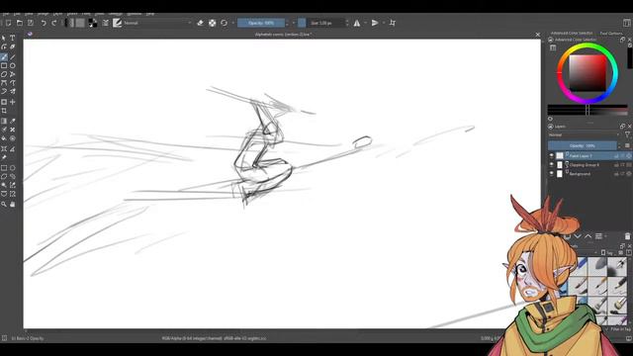Hide the Paint Layer 7 layer
The width and height of the screenshot is (633, 356).
coord(552,155)
